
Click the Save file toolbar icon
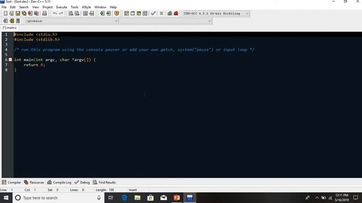(18, 14)
